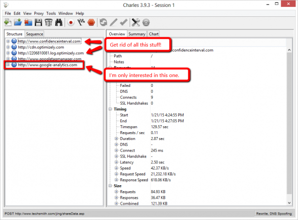
Task: Click the globe icon beside cdn.optimizely.com
Action: [x=14, y=47]
